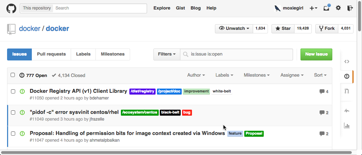Open the docker organization link
The height and width of the screenshot is (155, 362).
click(x=30, y=29)
